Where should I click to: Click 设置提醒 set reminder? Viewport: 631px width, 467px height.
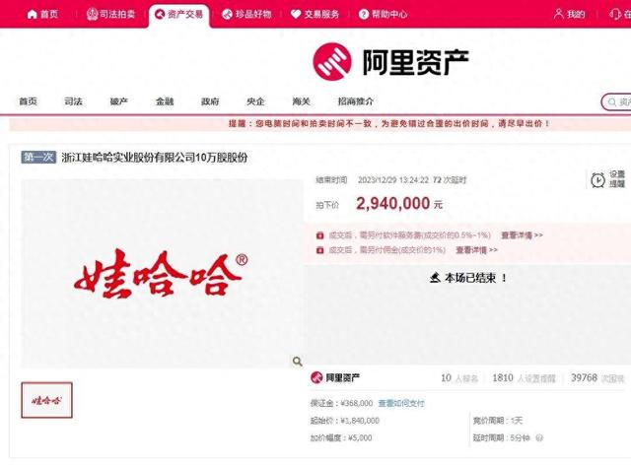click(x=617, y=179)
